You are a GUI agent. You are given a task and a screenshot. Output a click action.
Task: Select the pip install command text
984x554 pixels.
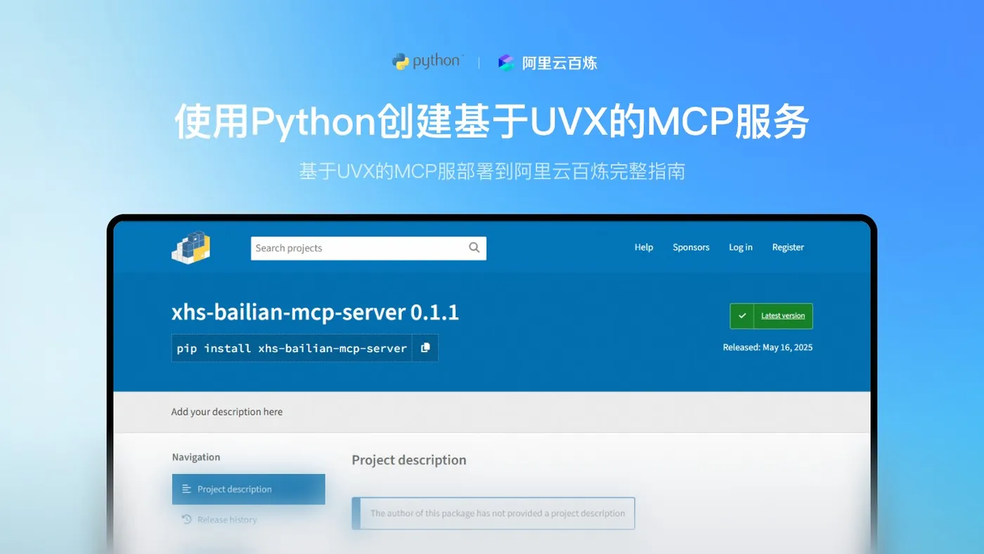(294, 347)
